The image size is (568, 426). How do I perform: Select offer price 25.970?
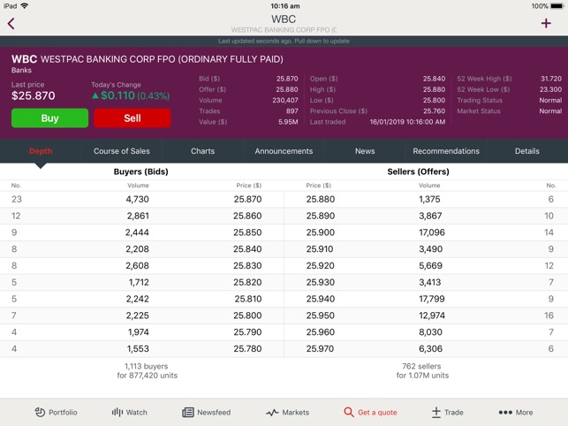point(320,349)
